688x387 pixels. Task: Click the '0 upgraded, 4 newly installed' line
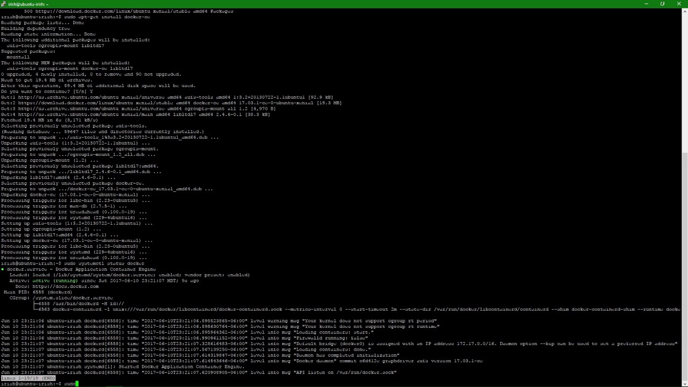point(91,74)
